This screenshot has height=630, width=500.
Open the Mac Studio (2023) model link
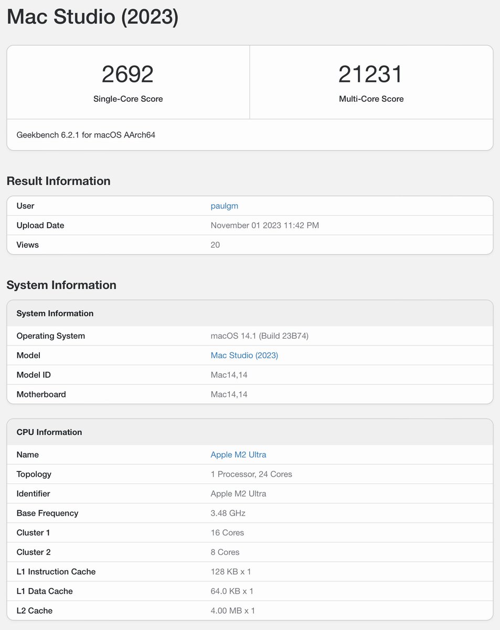tap(244, 355)
